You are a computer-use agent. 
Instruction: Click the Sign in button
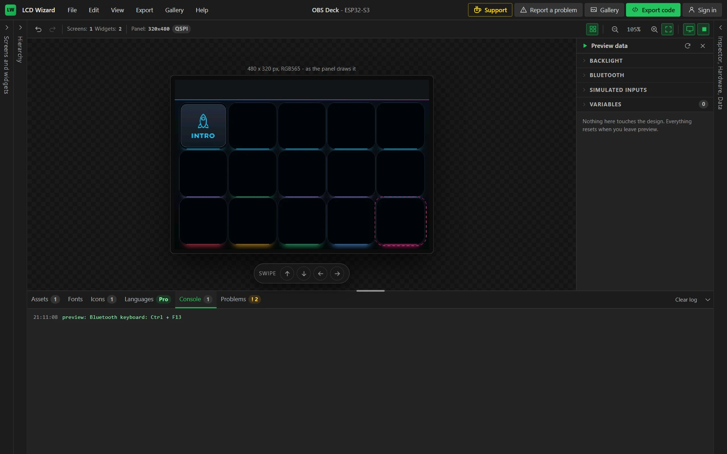pos(702,10)
